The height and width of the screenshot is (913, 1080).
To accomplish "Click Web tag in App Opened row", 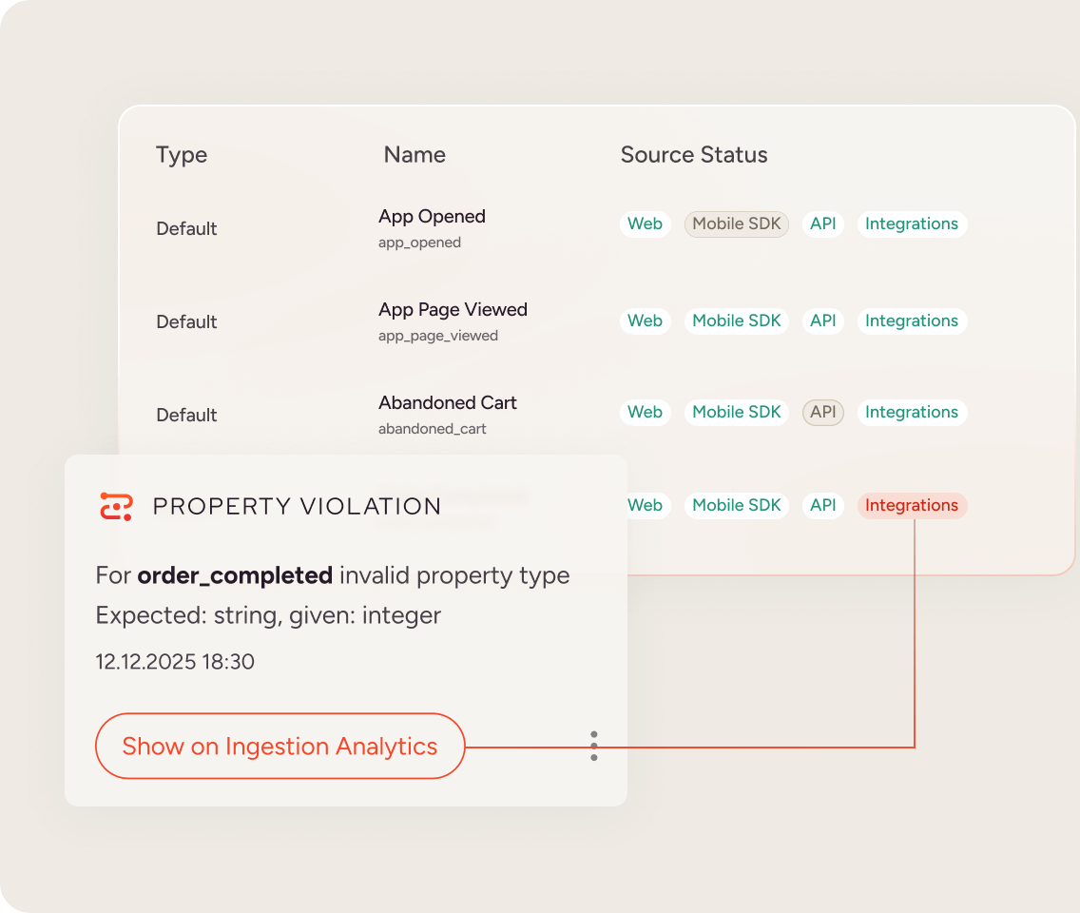I will point(645,224).
